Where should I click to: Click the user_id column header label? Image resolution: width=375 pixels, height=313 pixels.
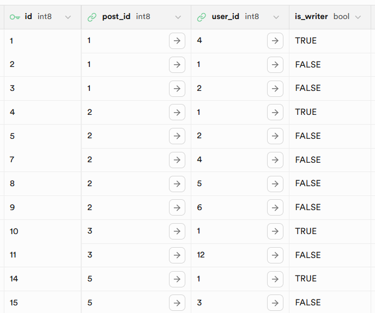[225, 16]
